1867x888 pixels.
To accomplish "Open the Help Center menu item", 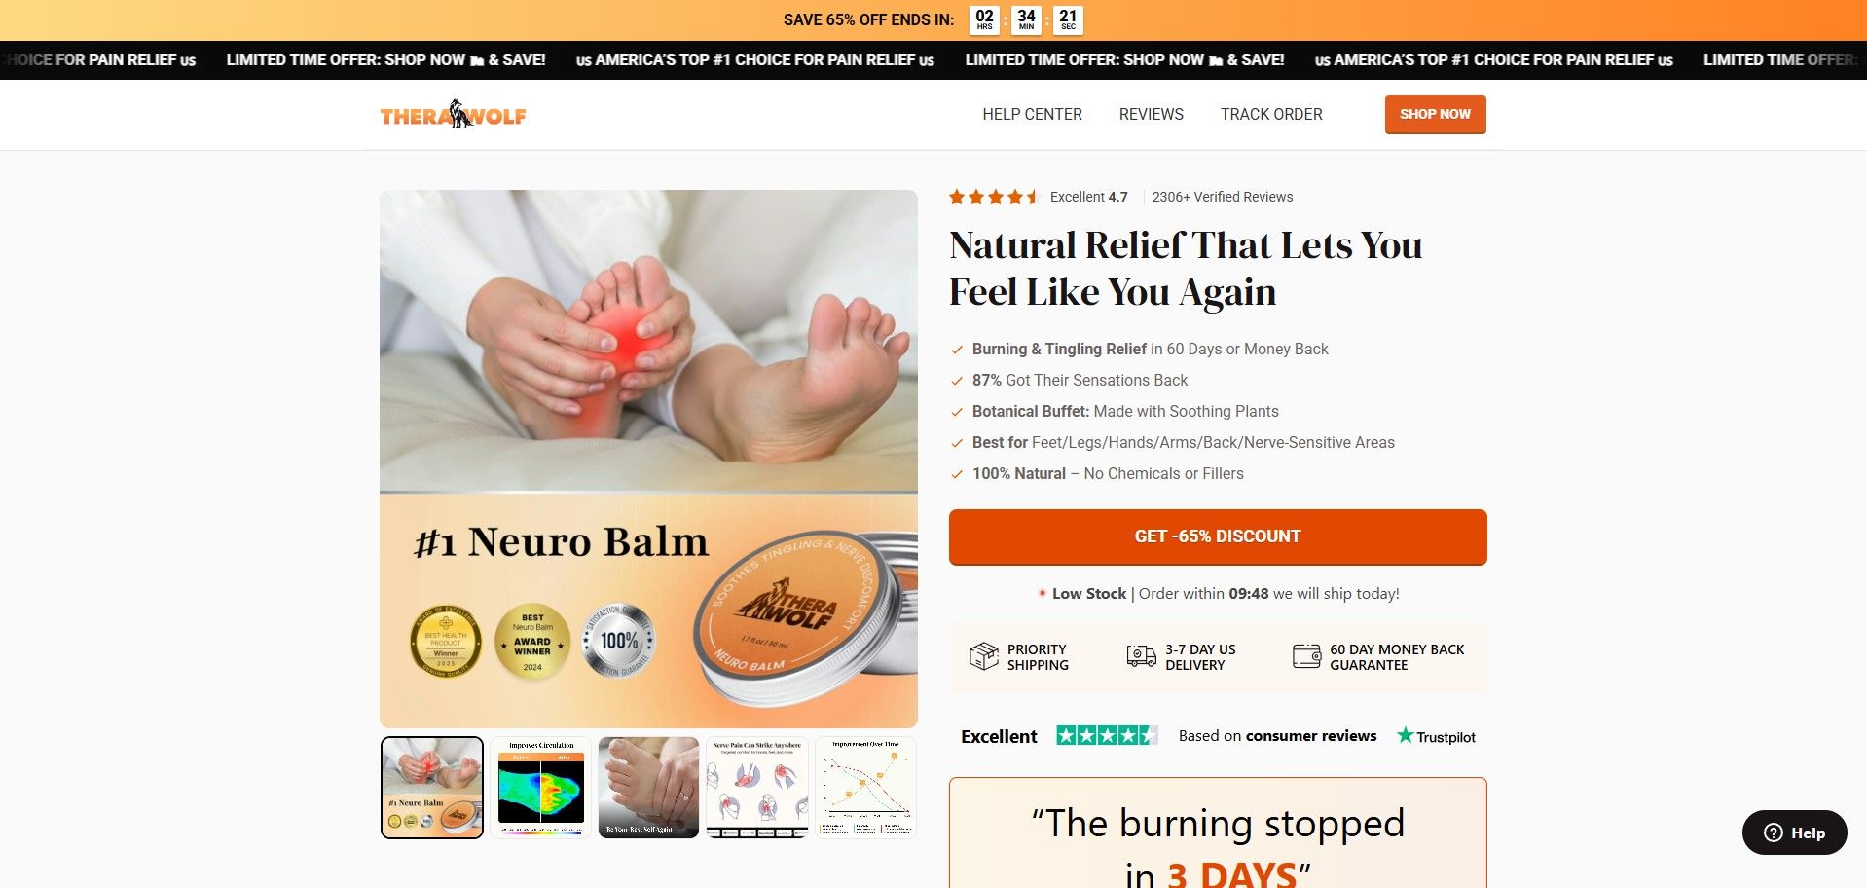I will [x=1032, y=114].
